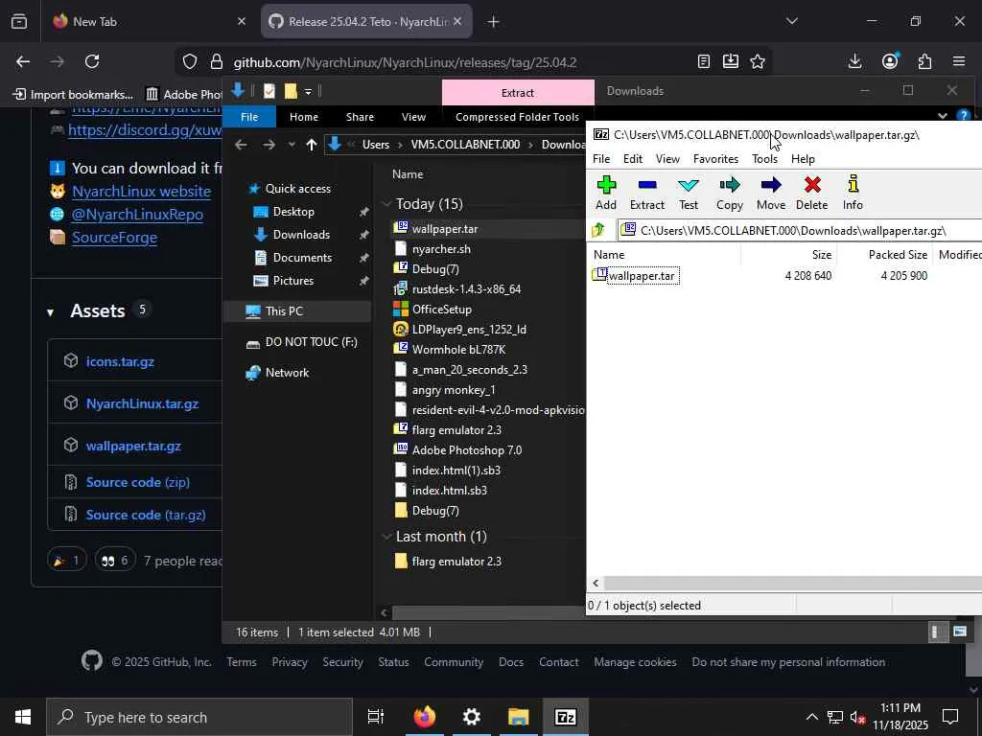Open Explorer Share ribbon tab

(360, 117)
